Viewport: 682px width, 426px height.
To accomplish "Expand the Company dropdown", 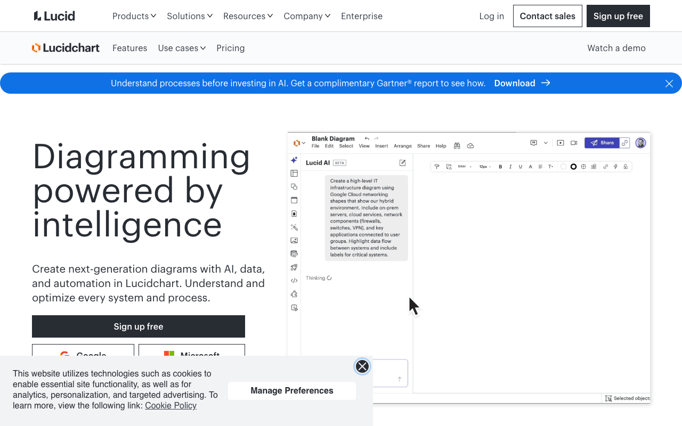I will (x=307, y=16).
